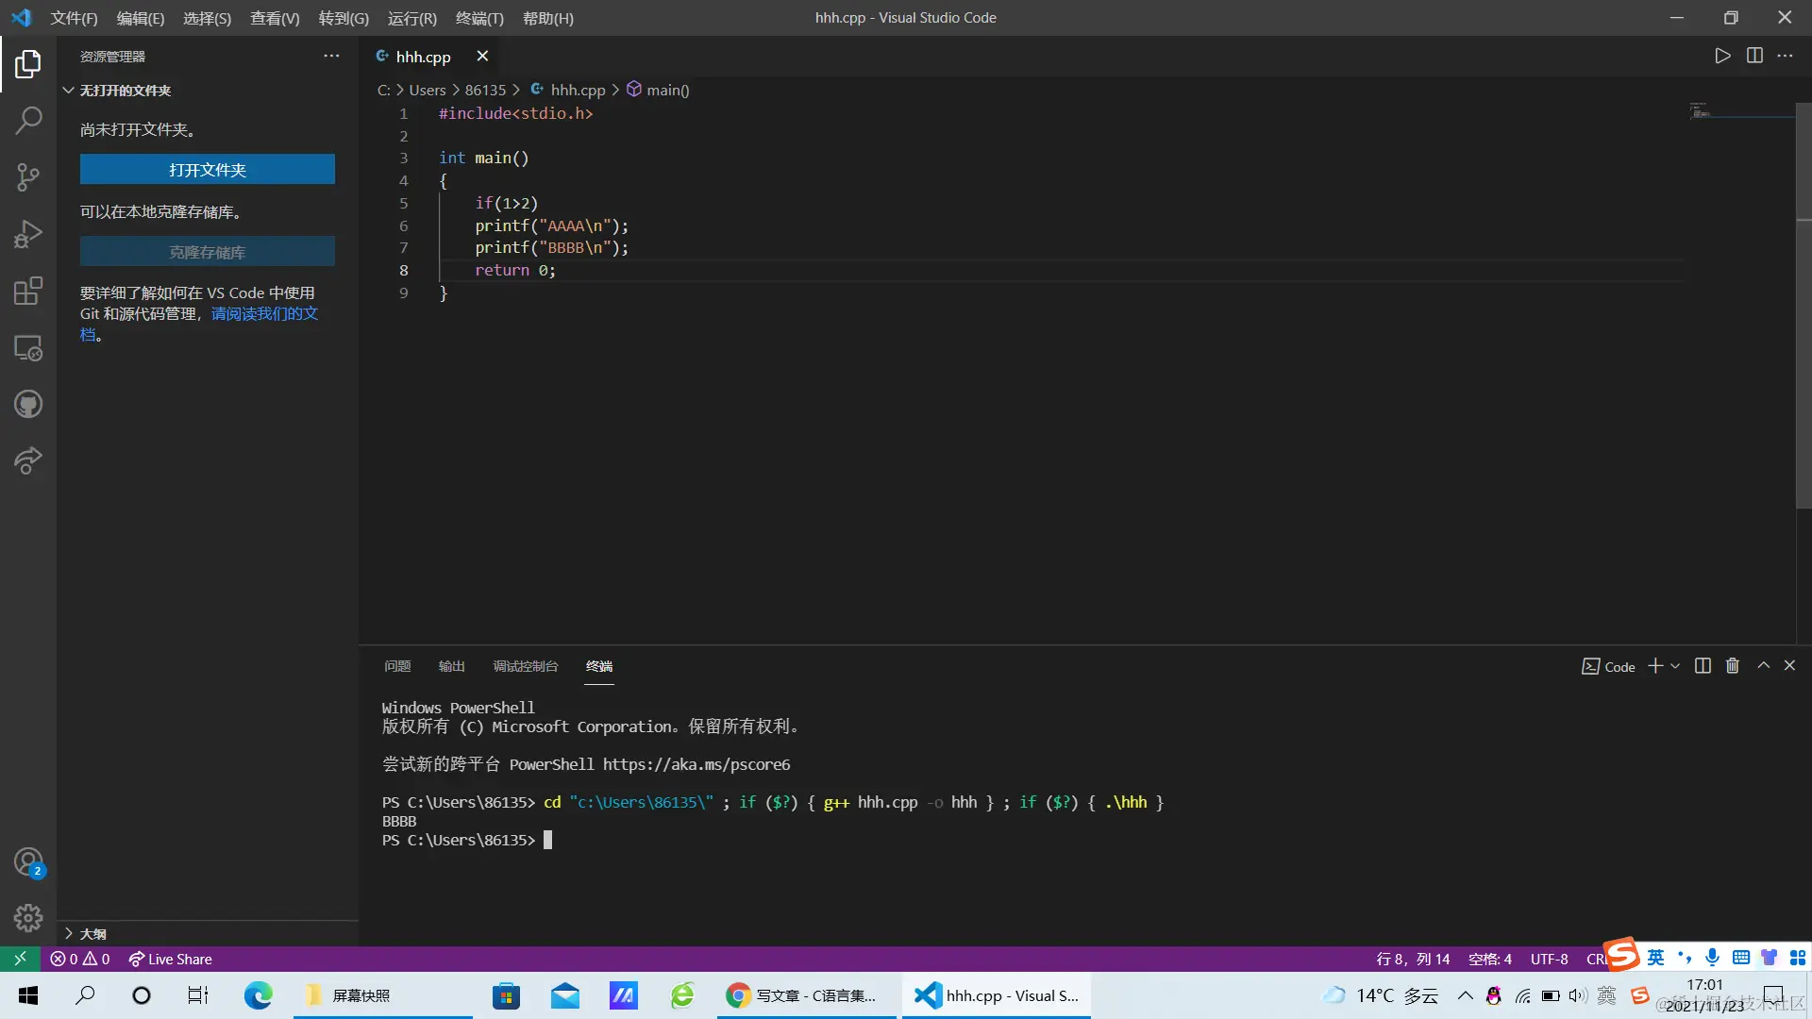Open the Search view in activity bar
Screen dimensions: 1812x1019
pyautogui.click(x=28, y=120)
